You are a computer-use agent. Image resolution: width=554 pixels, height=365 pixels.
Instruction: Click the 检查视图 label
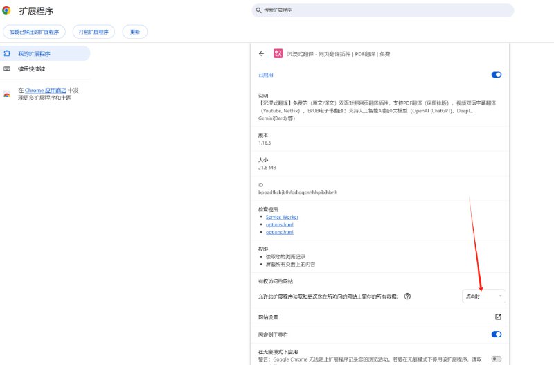(268, 209)
